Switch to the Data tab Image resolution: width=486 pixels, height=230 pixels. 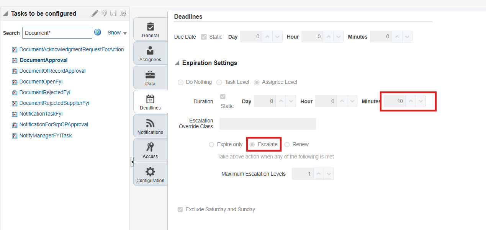point(150,77)
